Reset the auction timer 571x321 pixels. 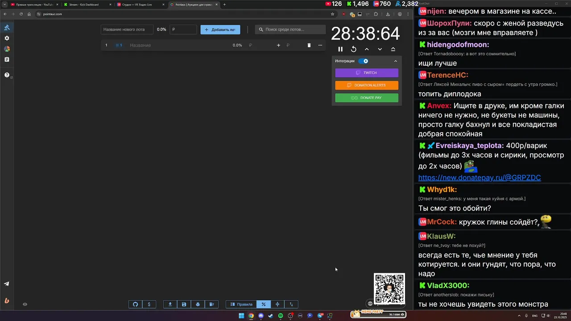[x=353, y=49]
